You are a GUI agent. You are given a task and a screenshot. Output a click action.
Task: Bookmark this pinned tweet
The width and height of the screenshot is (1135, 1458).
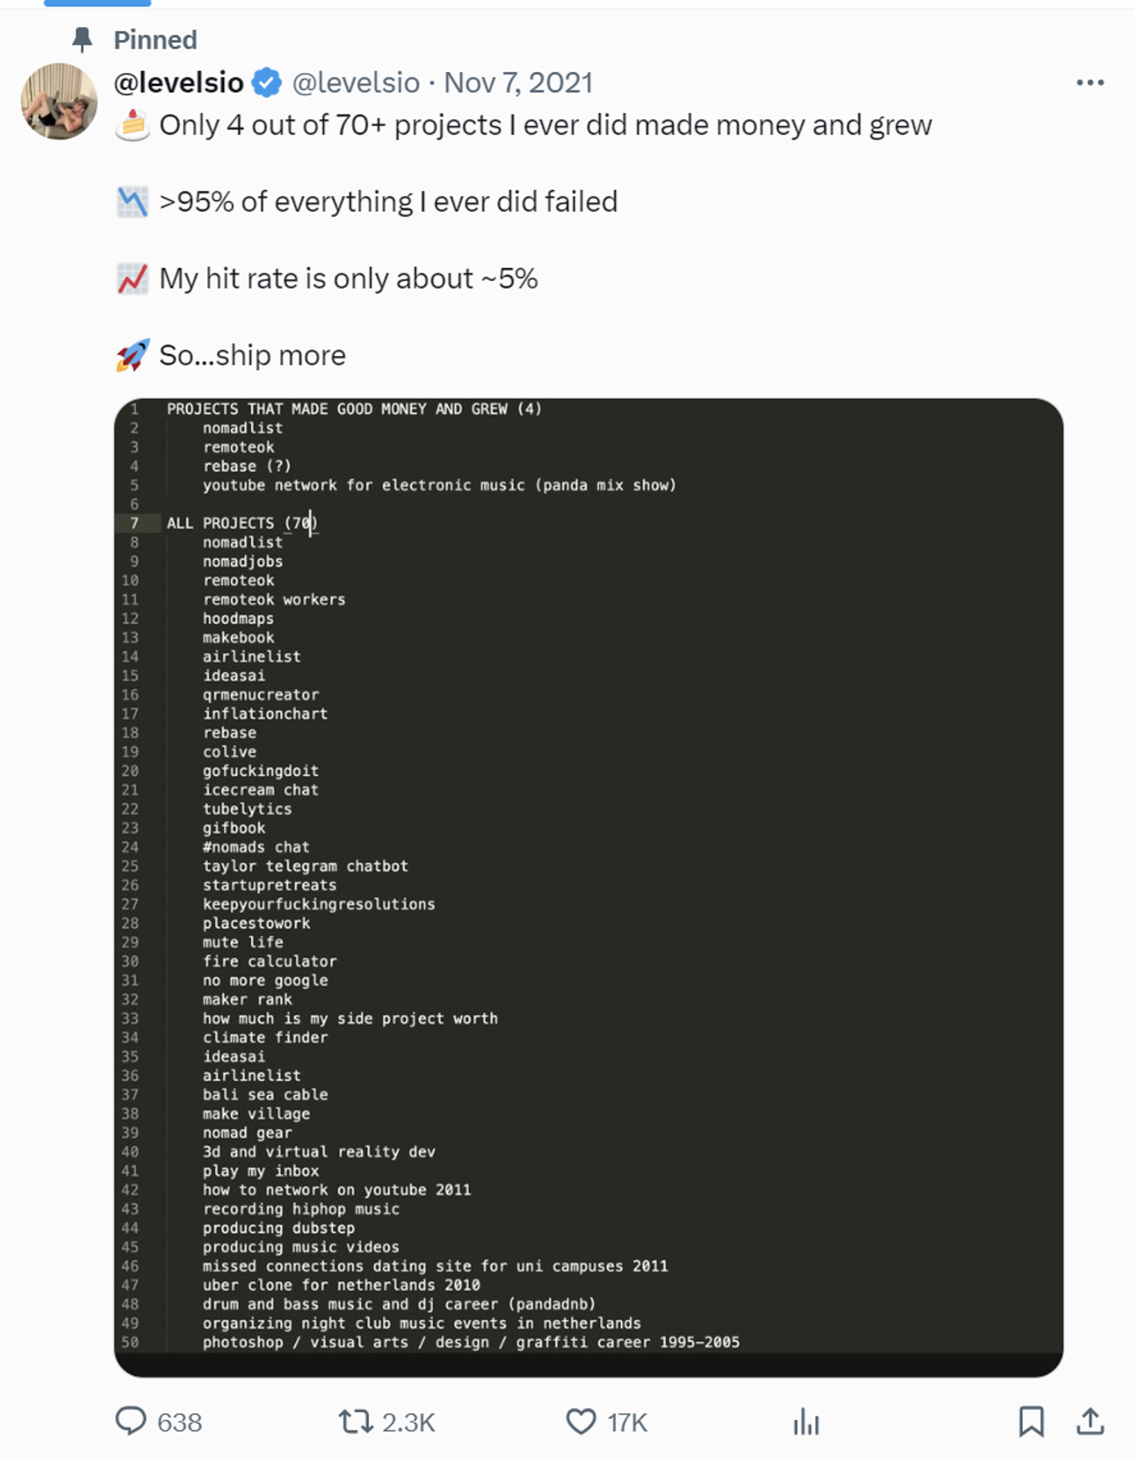(1031, 1421)
